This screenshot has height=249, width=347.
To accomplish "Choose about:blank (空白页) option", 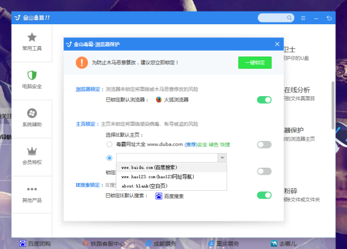I will pos(172,186).
